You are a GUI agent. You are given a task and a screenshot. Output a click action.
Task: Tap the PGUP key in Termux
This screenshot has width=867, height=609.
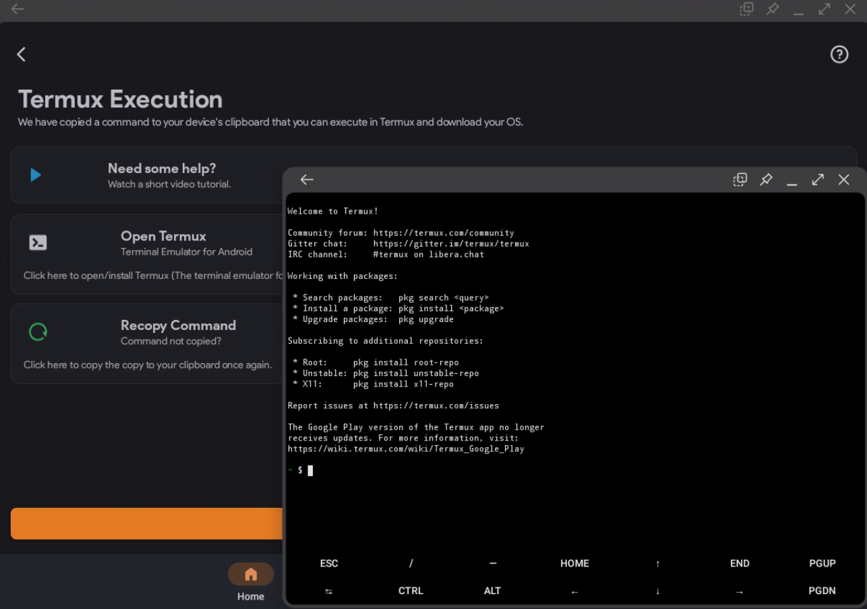[x=823, y=563]
